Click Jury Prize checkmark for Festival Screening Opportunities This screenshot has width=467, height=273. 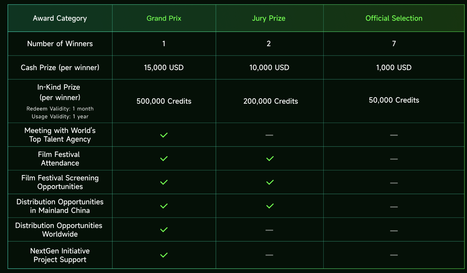coord(270,182)
